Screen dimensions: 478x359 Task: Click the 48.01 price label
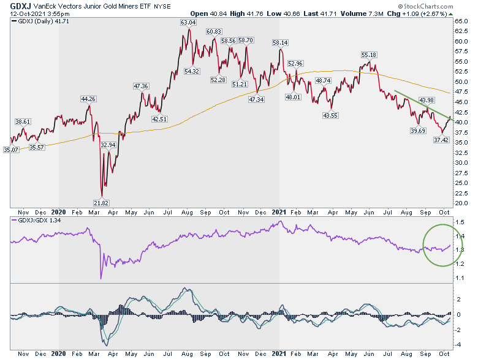(293, 97)
